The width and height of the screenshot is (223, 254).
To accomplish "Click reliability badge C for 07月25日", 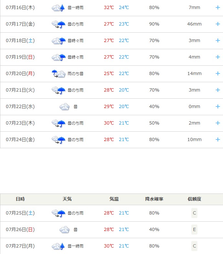I will coord(194,213).
